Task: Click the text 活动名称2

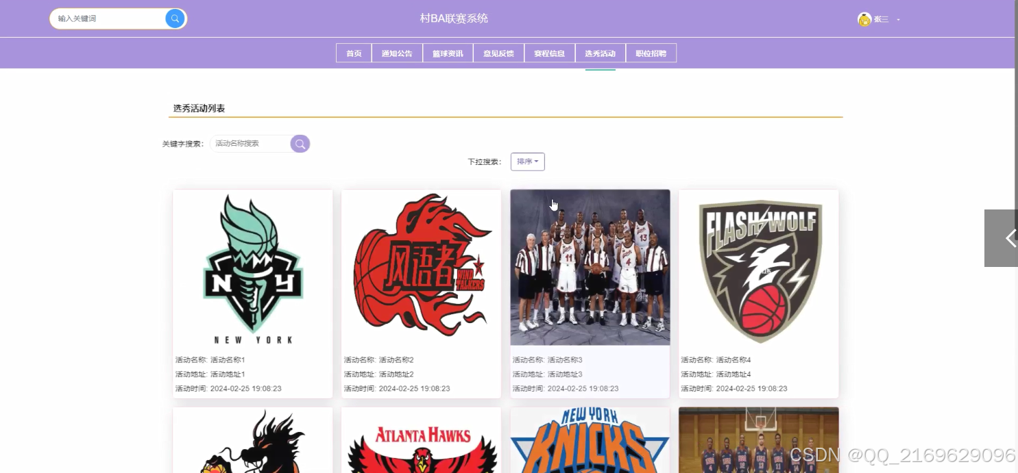Action: (x=396, y=360)
